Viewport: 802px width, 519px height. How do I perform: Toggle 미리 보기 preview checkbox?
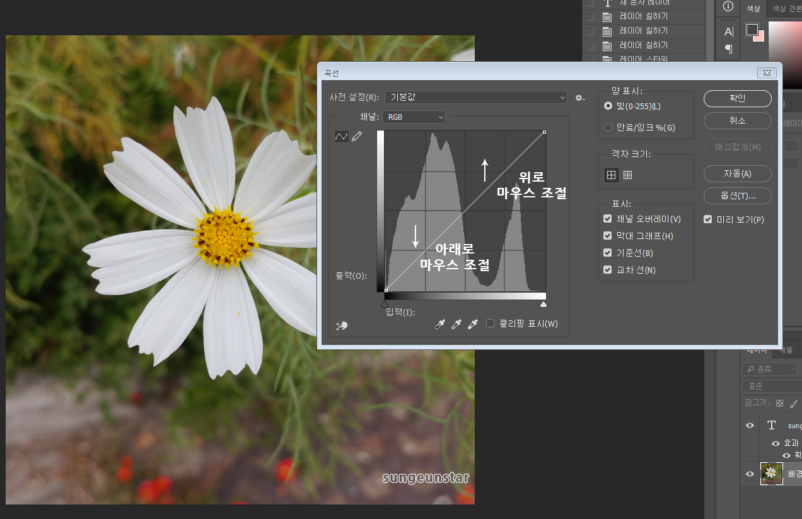[708, 219]
